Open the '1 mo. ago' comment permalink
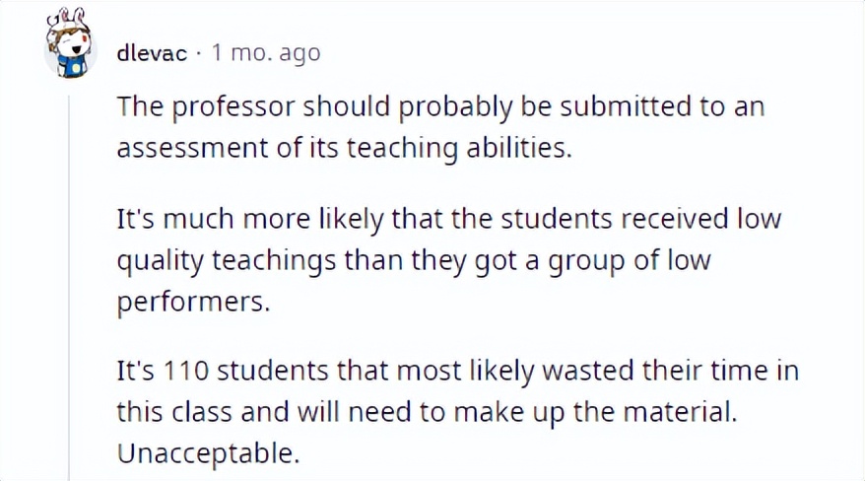The height and width of the screenshot is (481, 865). 266,53
